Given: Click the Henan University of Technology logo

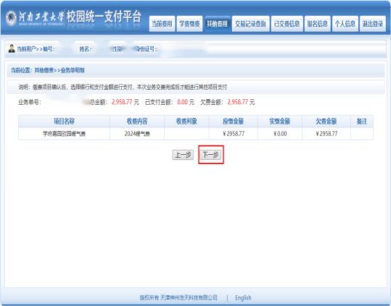Looking at the screenshot, I should [x=34, y=17].
